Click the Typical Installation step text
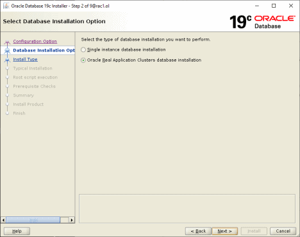This screenshot has height=237, width=300. tap(33, 68)
